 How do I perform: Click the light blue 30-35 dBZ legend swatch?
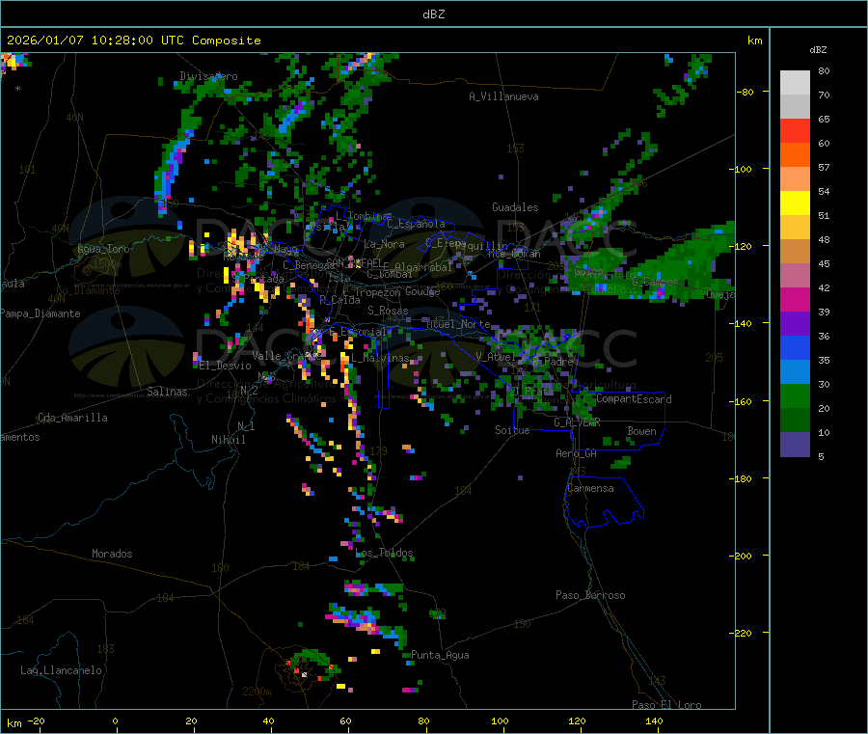[x=795, y=372]
